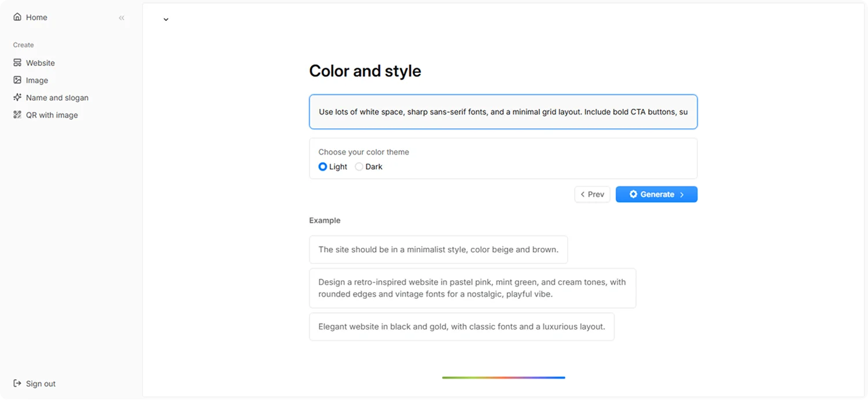868x400 pixels.
Task: Click the left chevron on Prev
Action: [583, 195]
